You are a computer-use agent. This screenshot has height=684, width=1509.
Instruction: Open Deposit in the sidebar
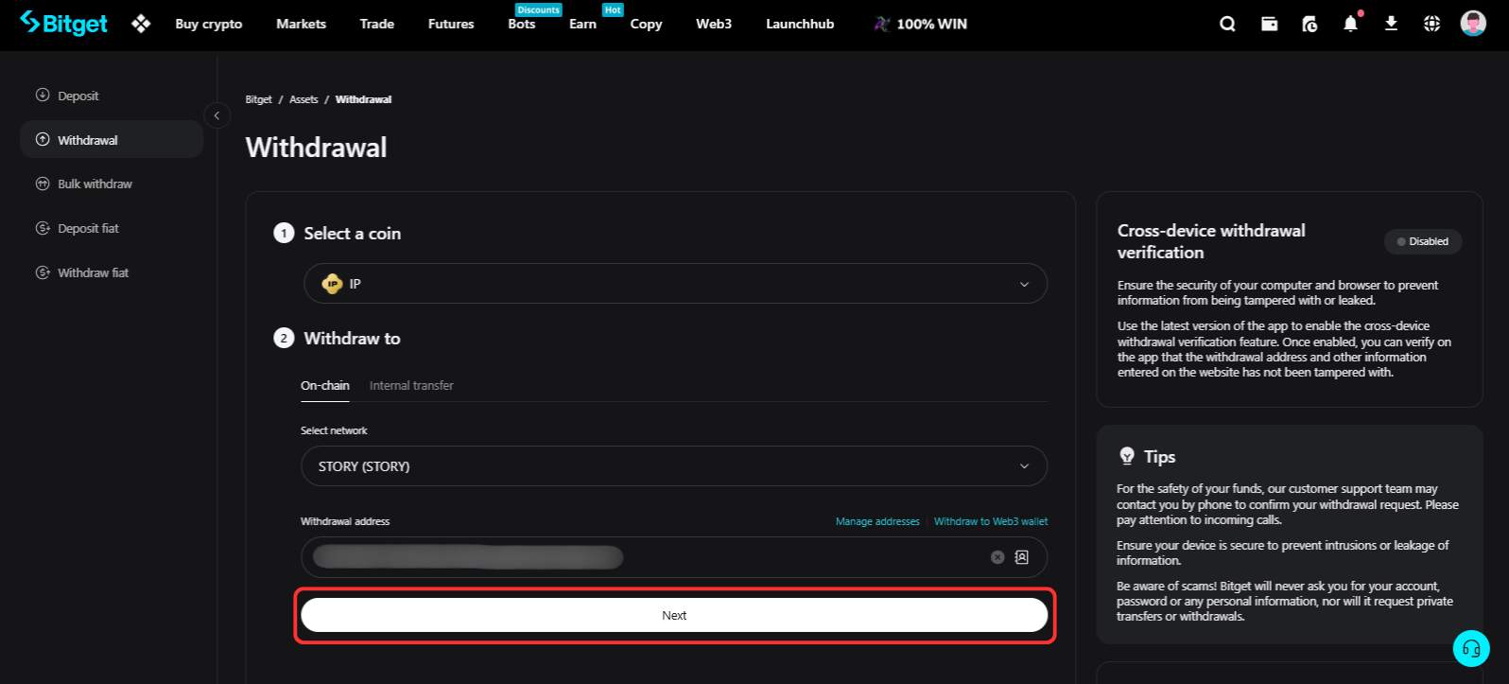(112, 96)
